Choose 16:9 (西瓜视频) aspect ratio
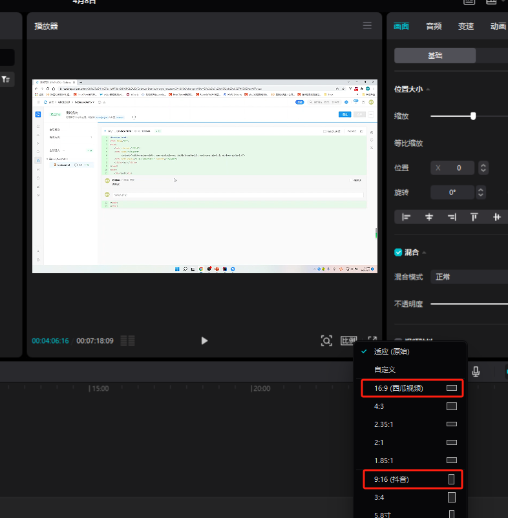Screen dimensions: 508x518 [x=412, y=388]
